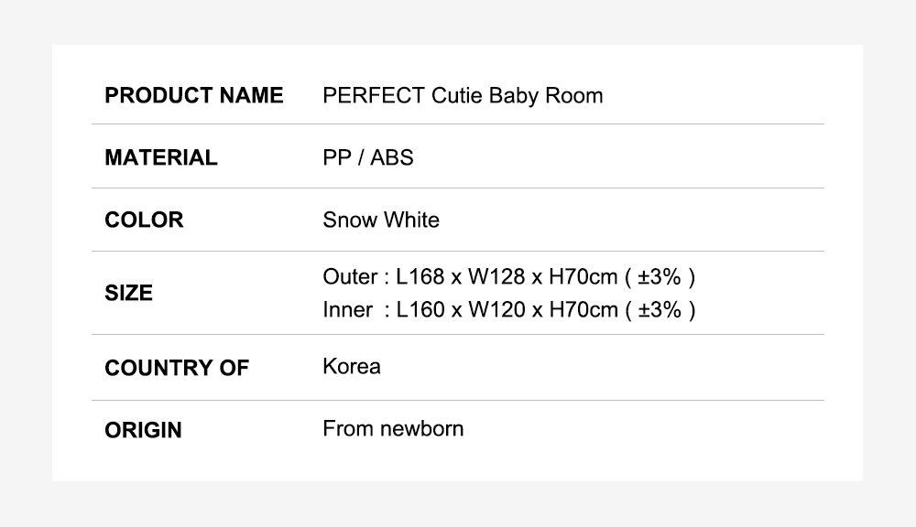Viewport: 916px width, 527px height.
Task: Click the MATERIAL row label
Action: click(x=161, y=157)
